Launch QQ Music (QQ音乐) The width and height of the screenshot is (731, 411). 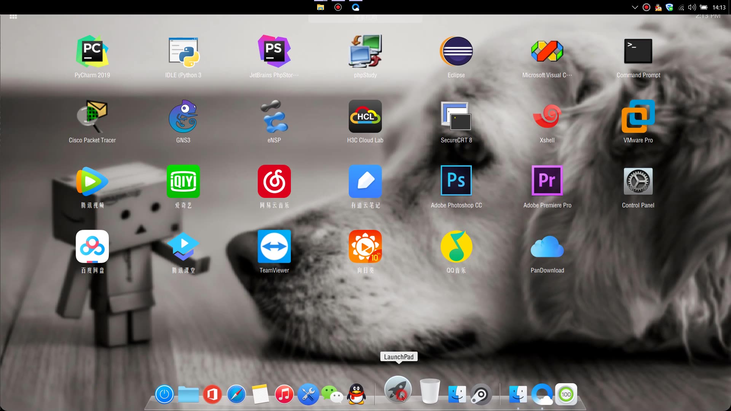click(x=456, y=247)
